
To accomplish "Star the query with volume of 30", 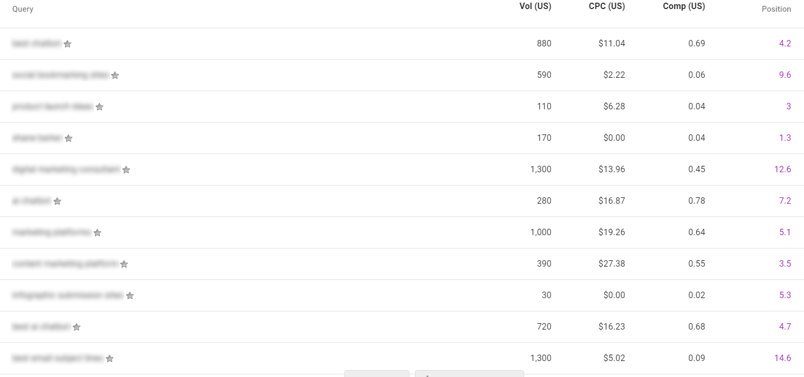I will click(130, 296).
